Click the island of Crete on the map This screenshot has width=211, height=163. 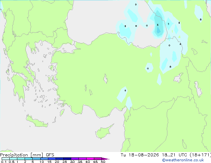click(x=37, y=121)
